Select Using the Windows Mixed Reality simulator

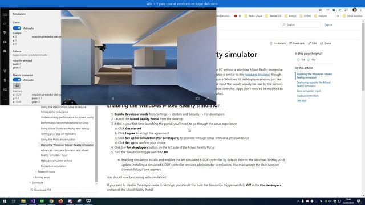pyautogui.click(x=67, y=145)
